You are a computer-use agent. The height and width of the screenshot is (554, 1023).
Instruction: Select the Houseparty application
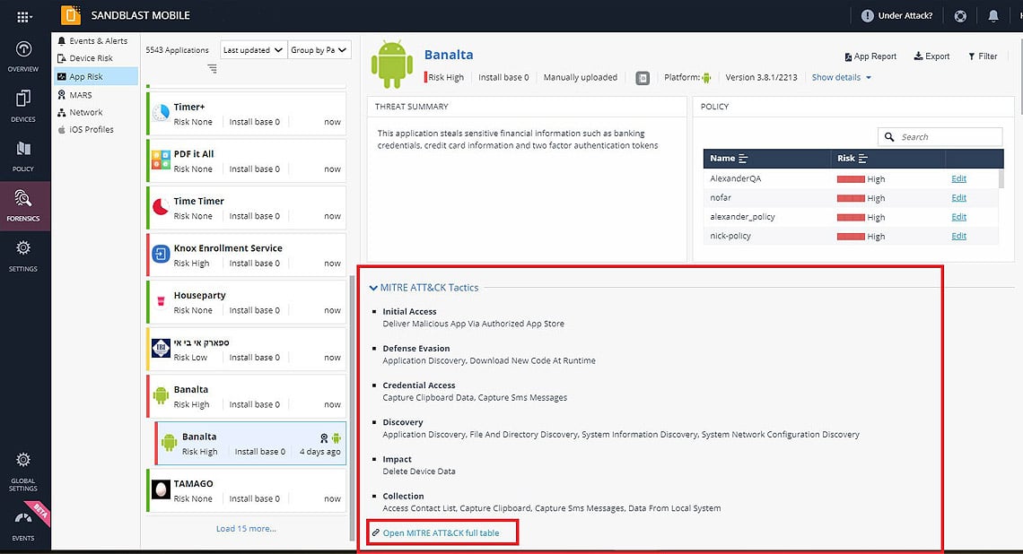coord(247,302)
